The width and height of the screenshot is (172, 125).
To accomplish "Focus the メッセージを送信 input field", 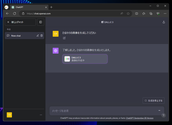I will coord(107,111).
